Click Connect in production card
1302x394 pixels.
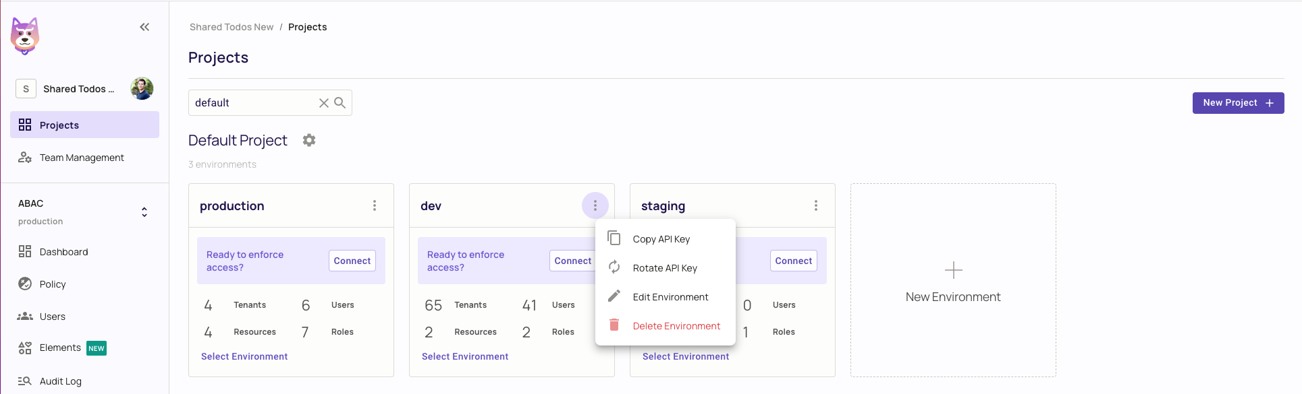coord(352,261)
